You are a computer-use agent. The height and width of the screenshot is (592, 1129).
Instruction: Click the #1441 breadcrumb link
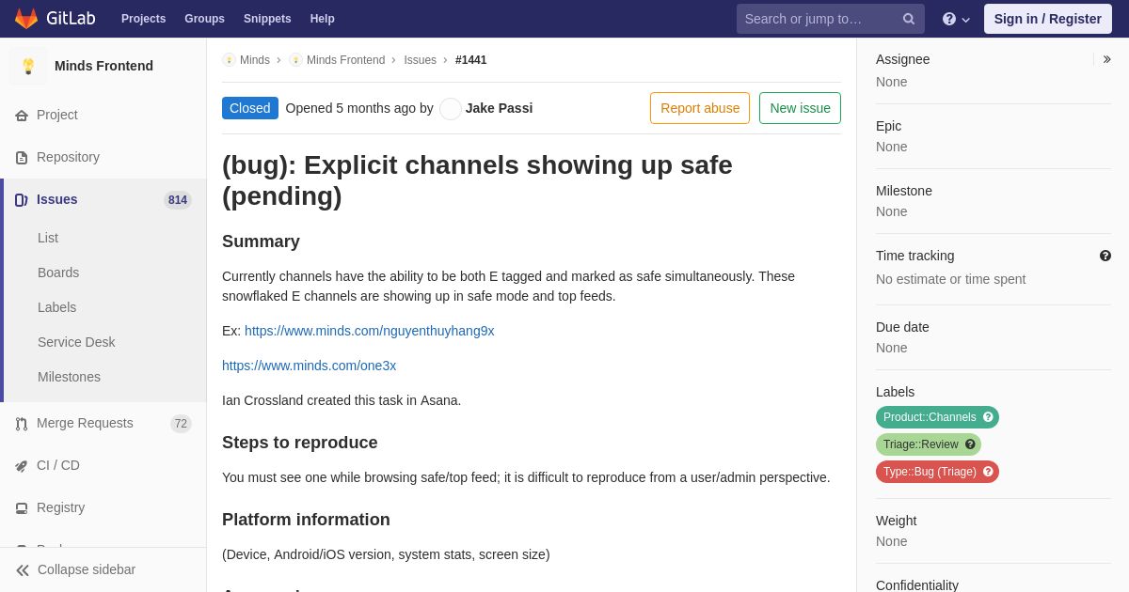click(x=471, y=60)
